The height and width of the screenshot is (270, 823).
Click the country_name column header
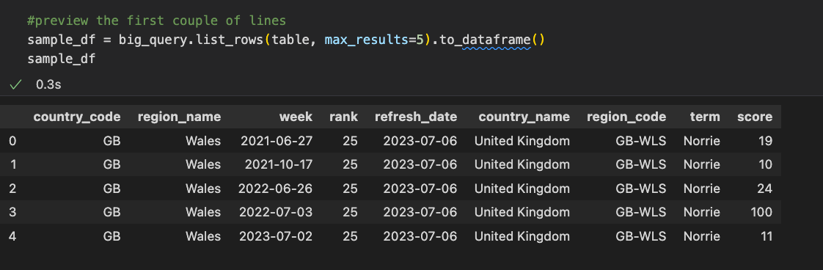524,117
